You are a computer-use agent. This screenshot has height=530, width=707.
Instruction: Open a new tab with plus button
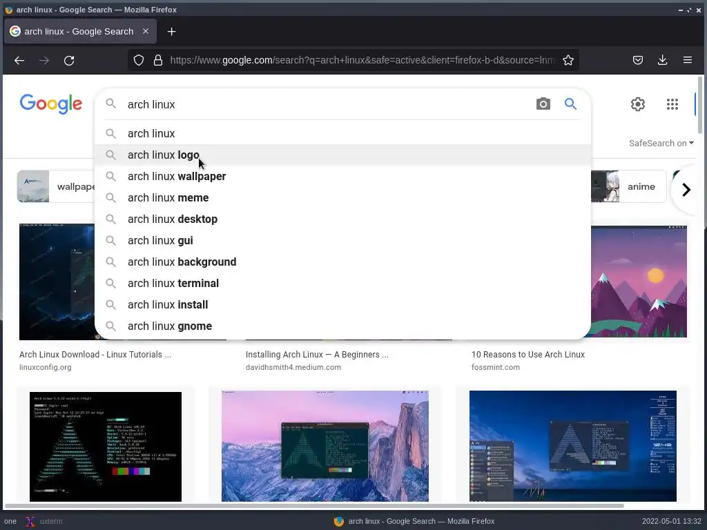pos(171,32)
